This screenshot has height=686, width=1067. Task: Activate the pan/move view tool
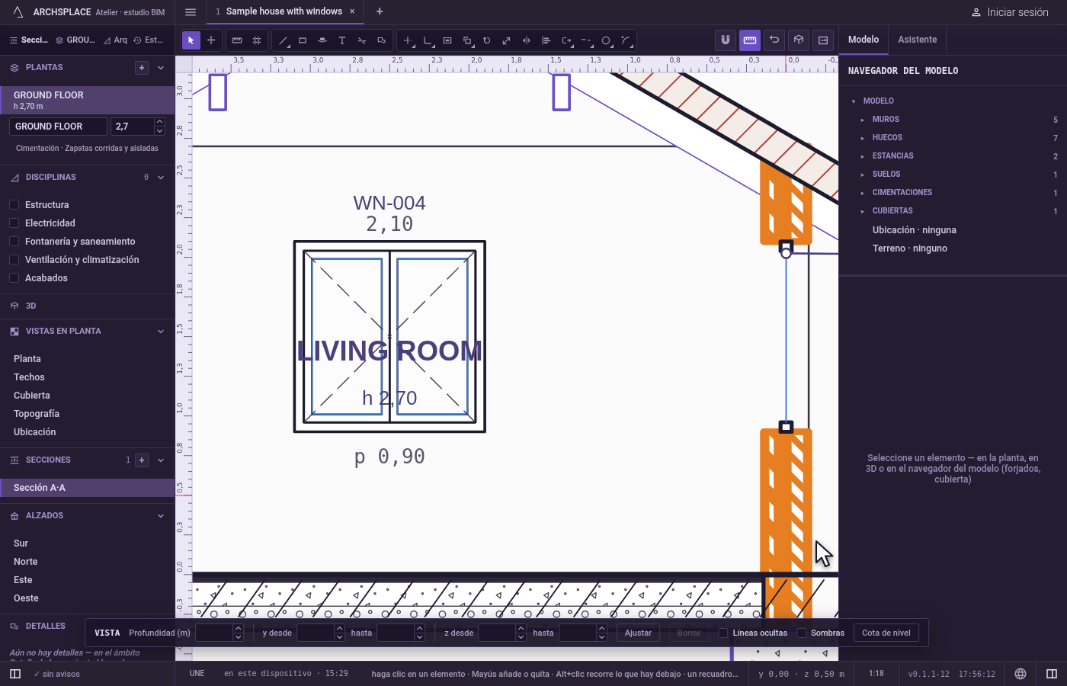(x=211, y=40)
